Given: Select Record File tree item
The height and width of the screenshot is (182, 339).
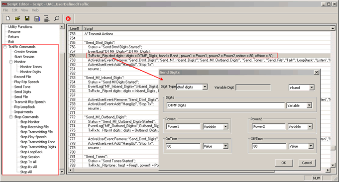Looking at the screenshot, I should coord(22,77).
